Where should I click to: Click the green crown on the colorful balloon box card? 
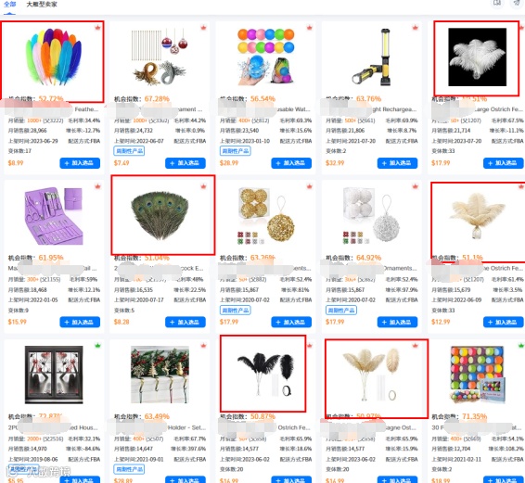[521, 346]
